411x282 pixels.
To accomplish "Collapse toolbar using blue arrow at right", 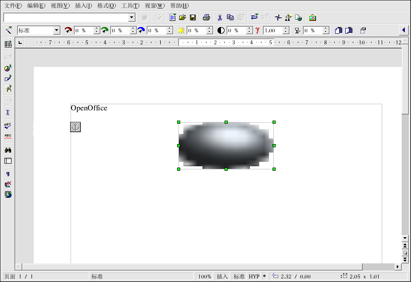I will coord(403,30).
